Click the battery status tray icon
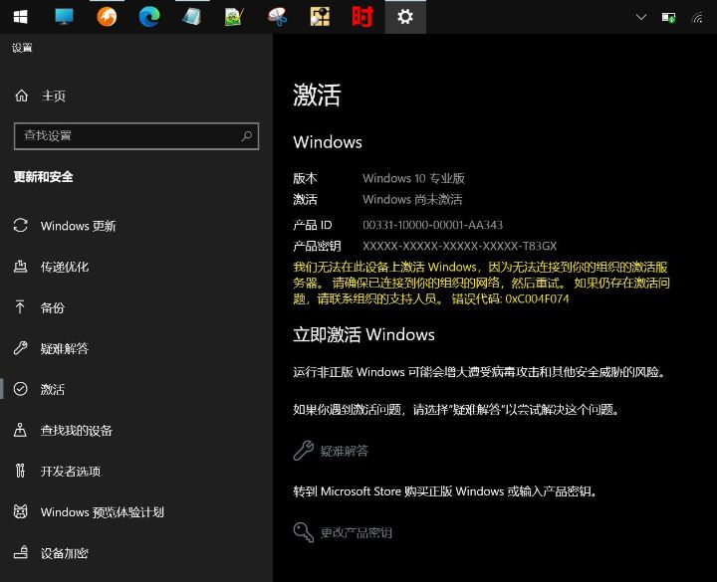This screenshot has height=582, width=717. pos(668,18)
